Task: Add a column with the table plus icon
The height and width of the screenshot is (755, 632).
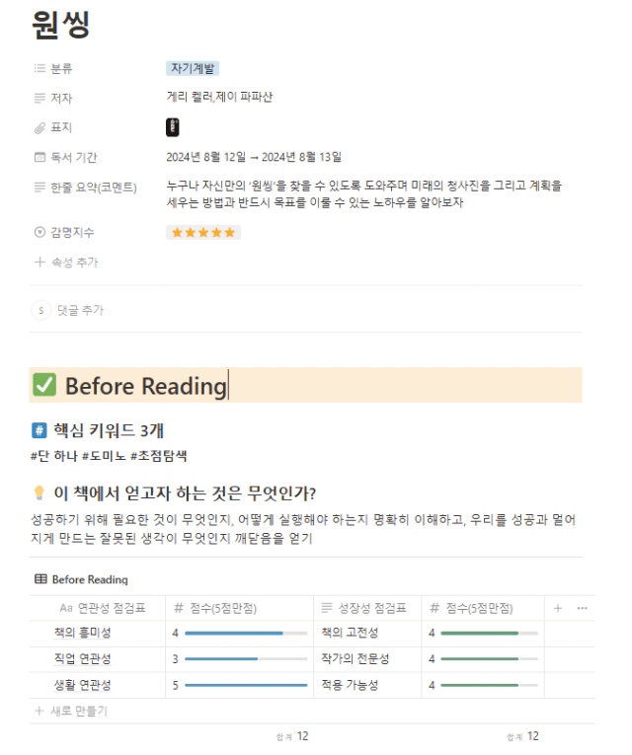Action: coord(557,608)
